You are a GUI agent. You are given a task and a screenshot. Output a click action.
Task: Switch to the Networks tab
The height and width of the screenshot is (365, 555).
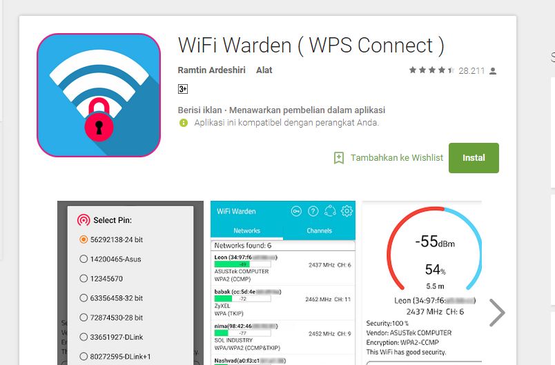(246, 230)
